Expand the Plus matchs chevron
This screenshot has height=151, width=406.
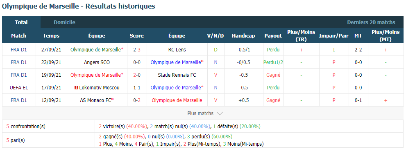(x=220, y=113)
